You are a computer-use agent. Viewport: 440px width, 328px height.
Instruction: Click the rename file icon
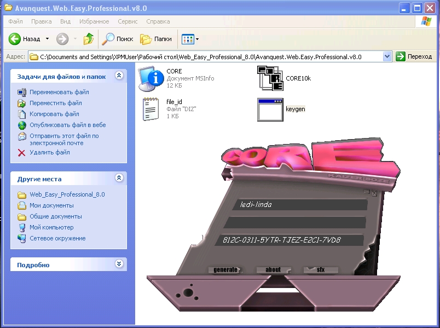click(x=21, y=93)
